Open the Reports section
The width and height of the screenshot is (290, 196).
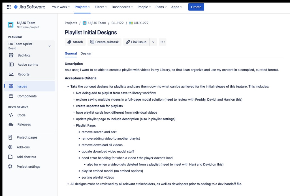[x=24, y=74]
